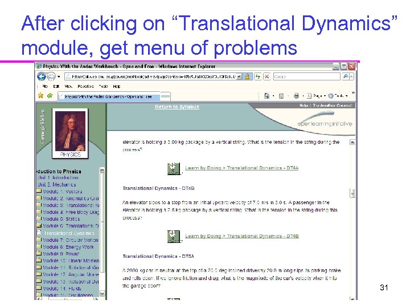Click the security padlock icon
The image size is (410, 308).
tap(247, 76)
